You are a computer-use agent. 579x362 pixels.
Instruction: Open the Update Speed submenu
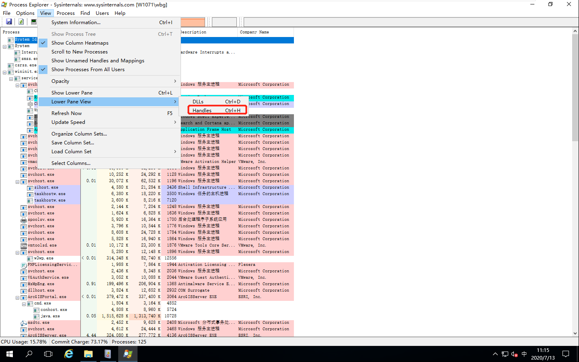[109, 122]
